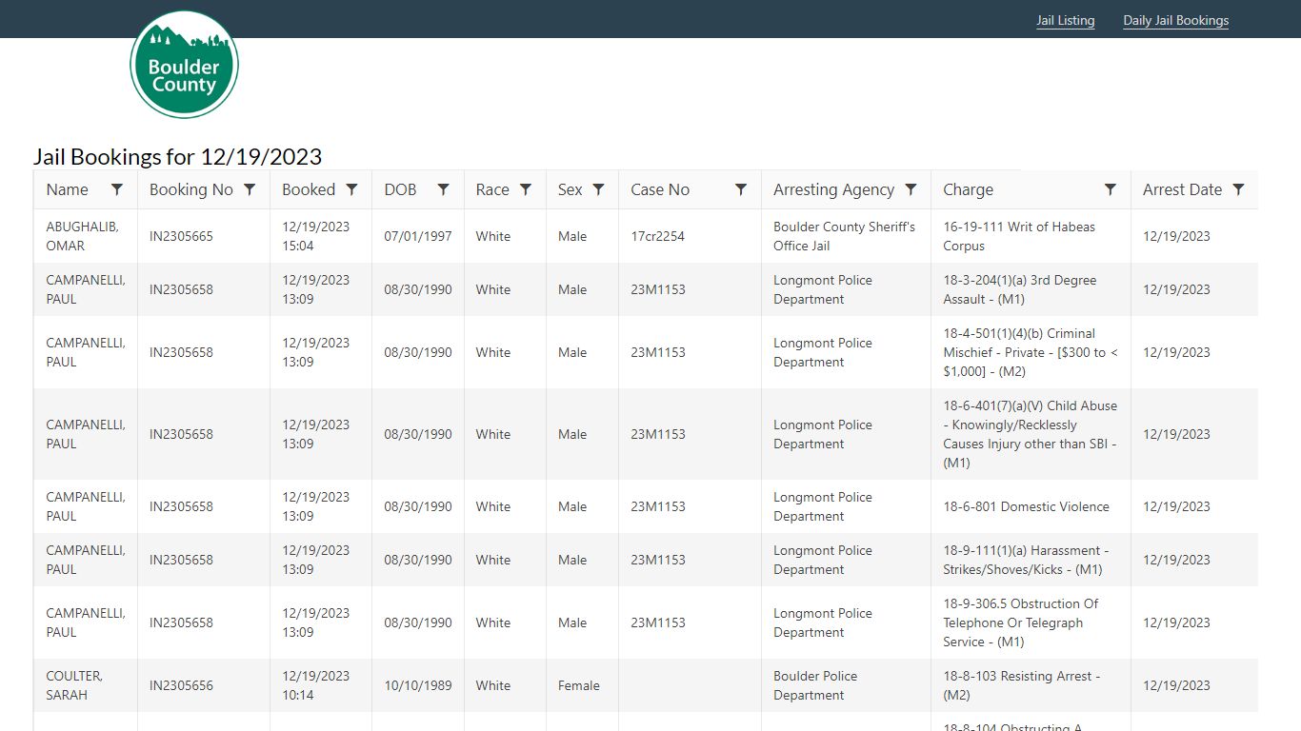Select booking number IN2305665
1301x731 pixels.
click(181, 236)
